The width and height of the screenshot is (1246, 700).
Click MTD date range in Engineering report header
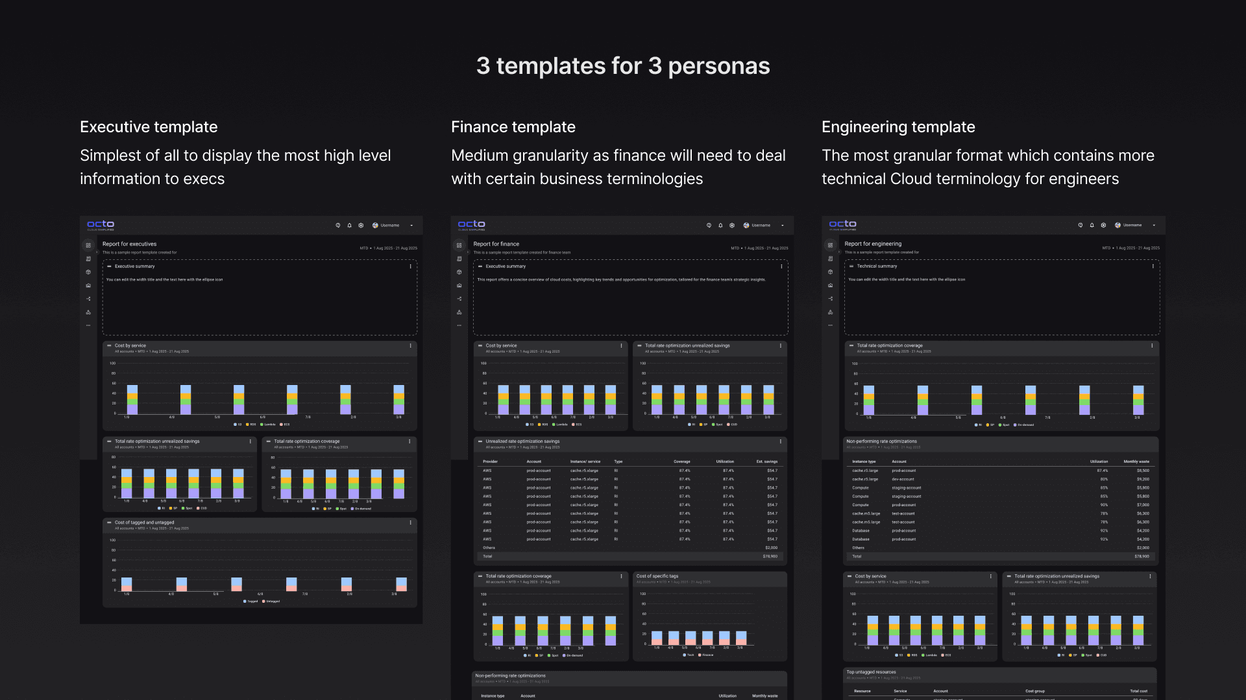pos(1130,248)
